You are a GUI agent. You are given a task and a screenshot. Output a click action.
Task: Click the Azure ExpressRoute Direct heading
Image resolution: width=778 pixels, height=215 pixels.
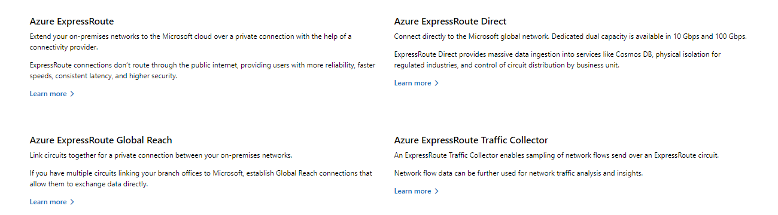[450, 21]
